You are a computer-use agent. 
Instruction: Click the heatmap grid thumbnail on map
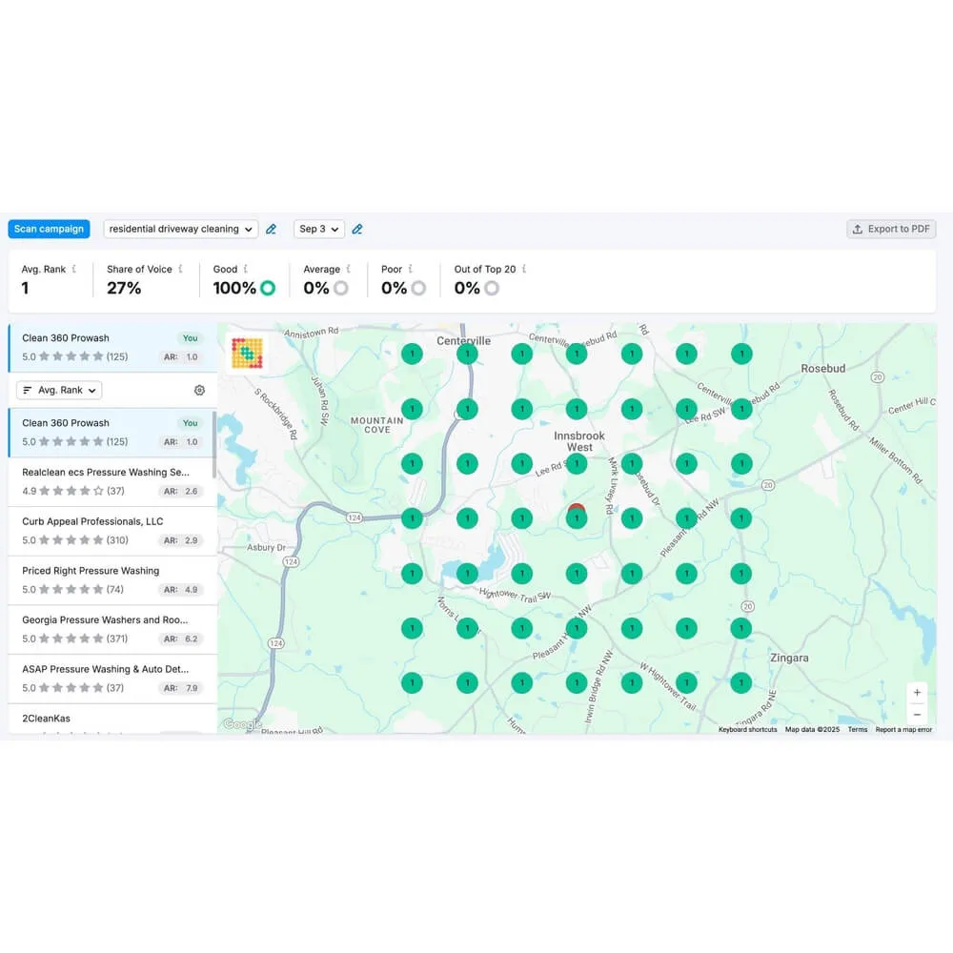click(247, 354)
